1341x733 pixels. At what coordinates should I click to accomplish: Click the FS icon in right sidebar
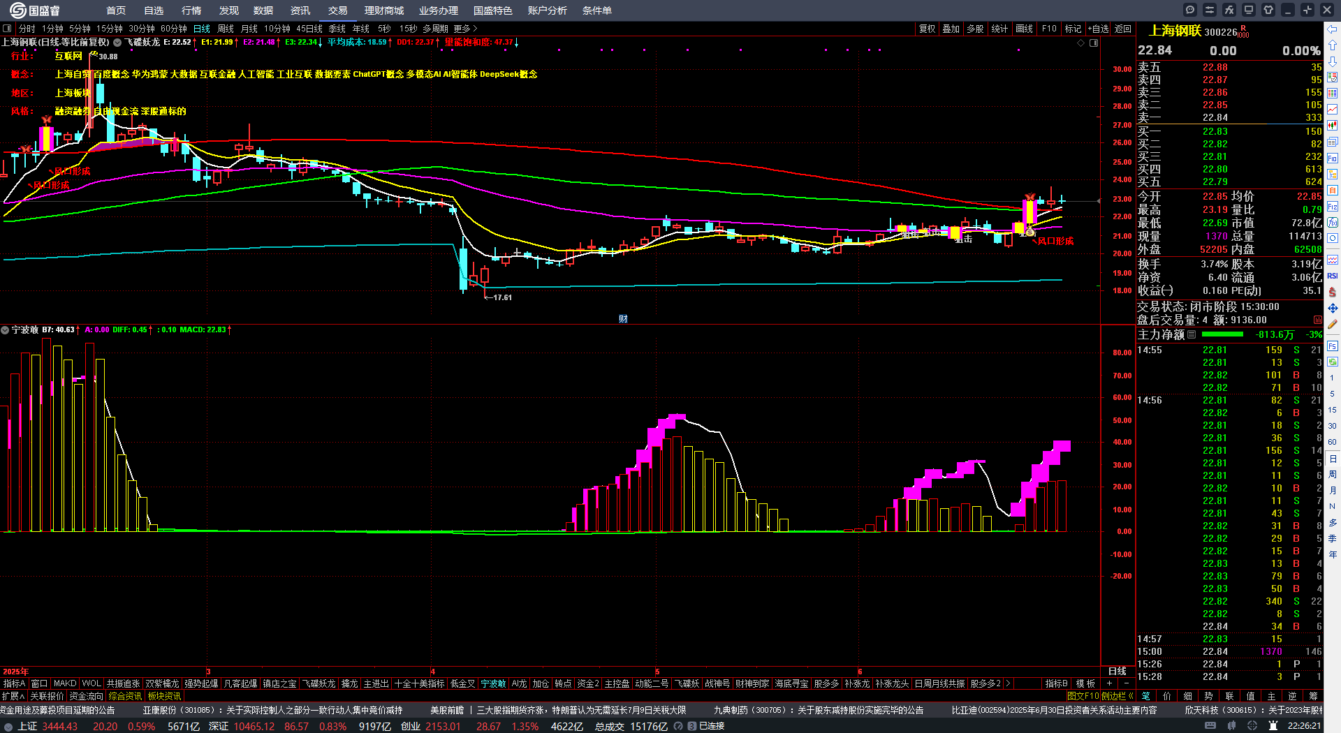point(1333,346)
